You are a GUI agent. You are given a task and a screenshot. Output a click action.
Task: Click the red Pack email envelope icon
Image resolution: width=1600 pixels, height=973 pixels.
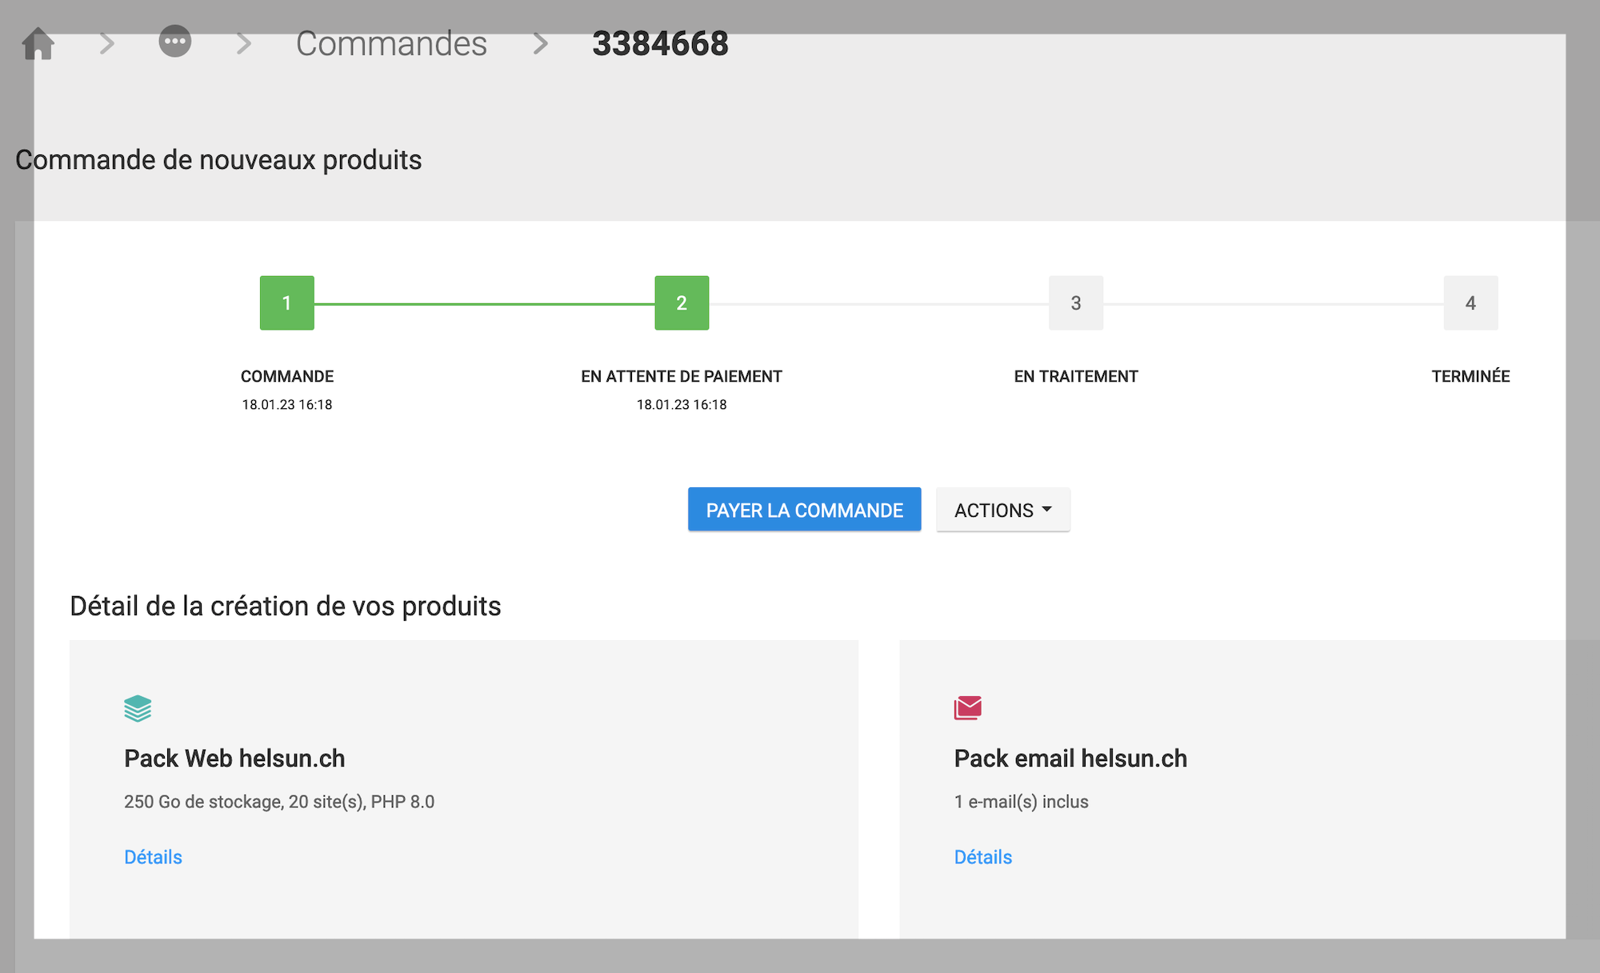(x=967, y=707)
